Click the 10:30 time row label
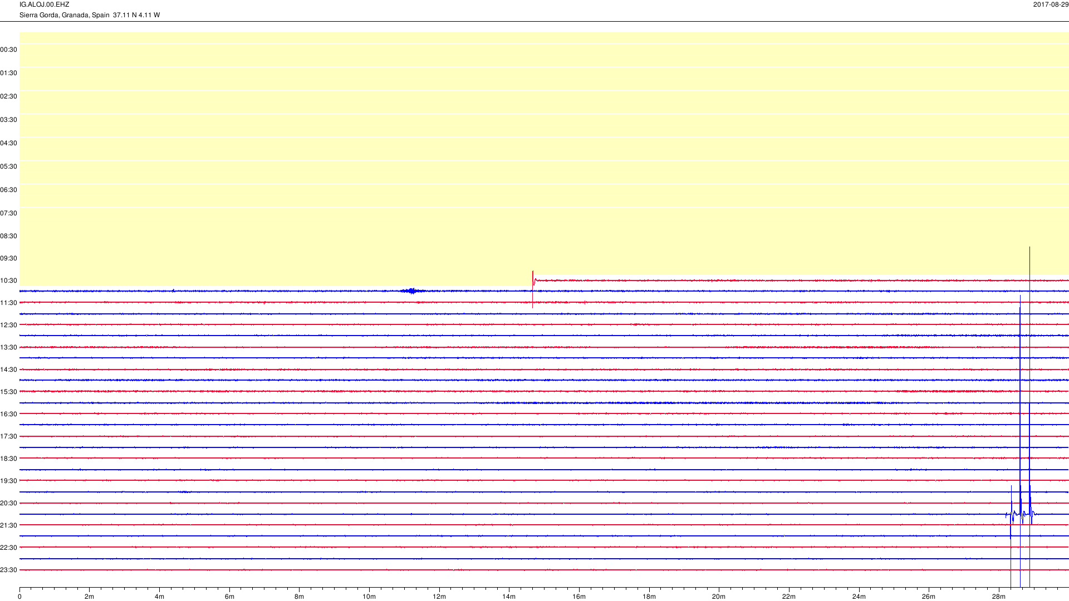 (x=8, y=280)
